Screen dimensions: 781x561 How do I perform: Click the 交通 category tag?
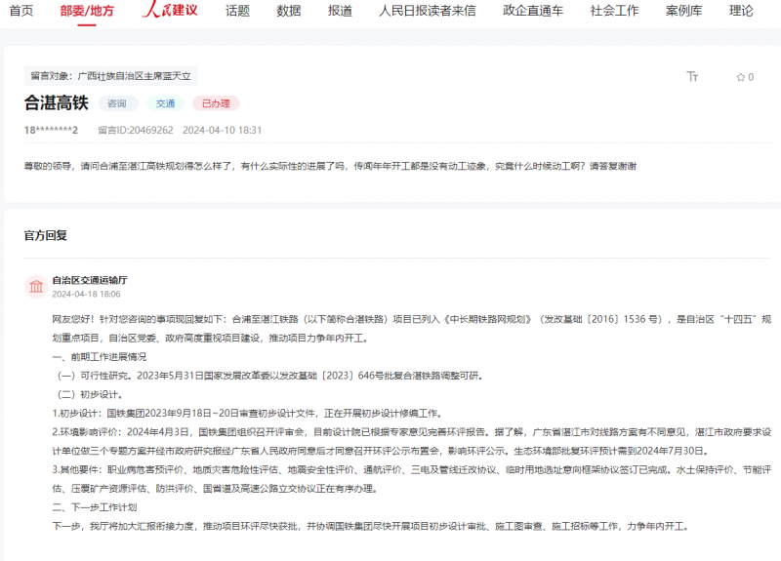(x=165, y=103)
